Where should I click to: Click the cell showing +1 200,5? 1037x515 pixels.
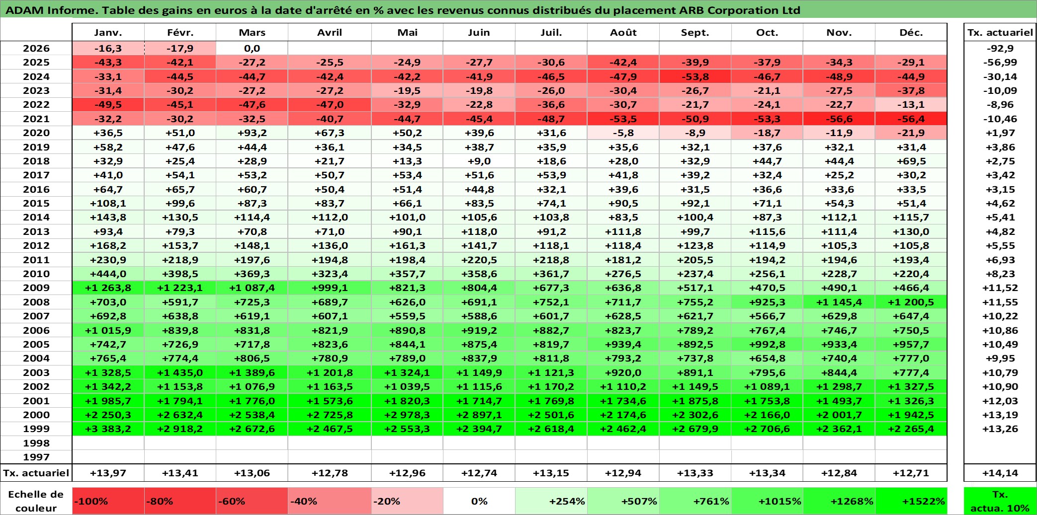coord(911,302)
